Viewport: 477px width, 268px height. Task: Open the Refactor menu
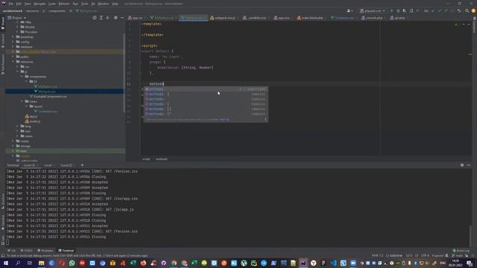64,4
